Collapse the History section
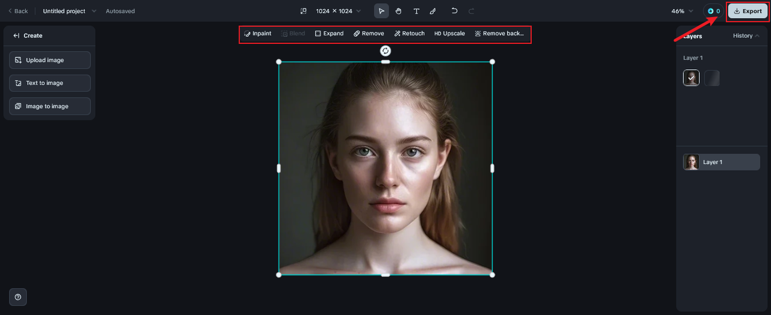 click(746, 35)
